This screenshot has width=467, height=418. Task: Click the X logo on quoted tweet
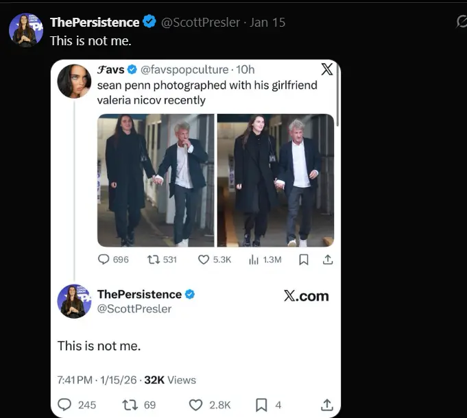327,69
